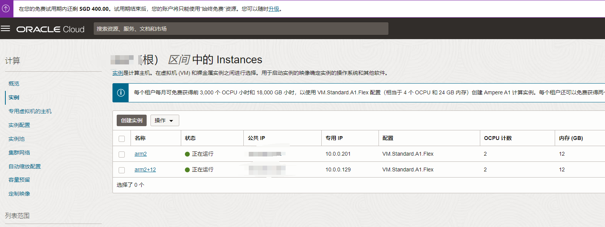Click the 正在运行 status of arm2
This screenshot has height=227, width=605.
203,154
